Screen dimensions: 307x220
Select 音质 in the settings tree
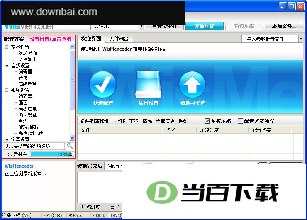coord(23,78)
